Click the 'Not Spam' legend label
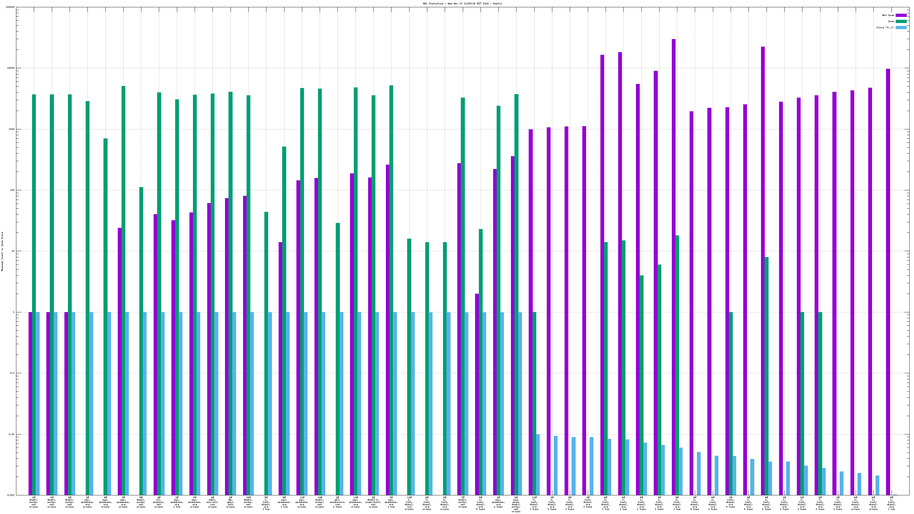This screenshot has width=914, height=514. coord(888,15)
